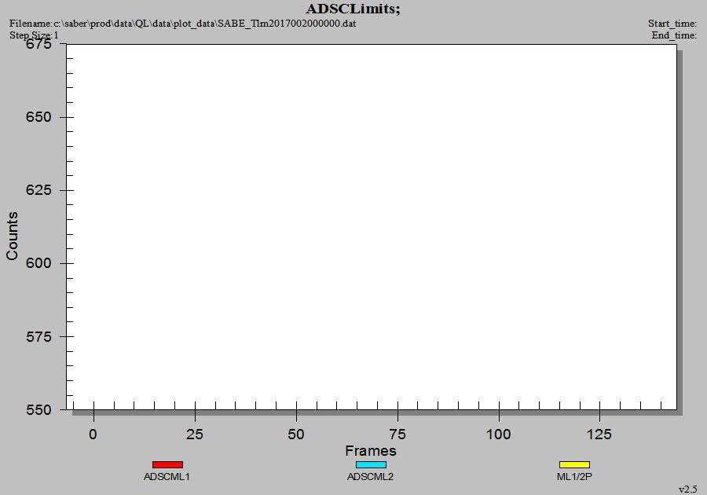Click the Filename path text
Image resolution: width=707 pixels, height=495 pixels.
tap(182, 24)
